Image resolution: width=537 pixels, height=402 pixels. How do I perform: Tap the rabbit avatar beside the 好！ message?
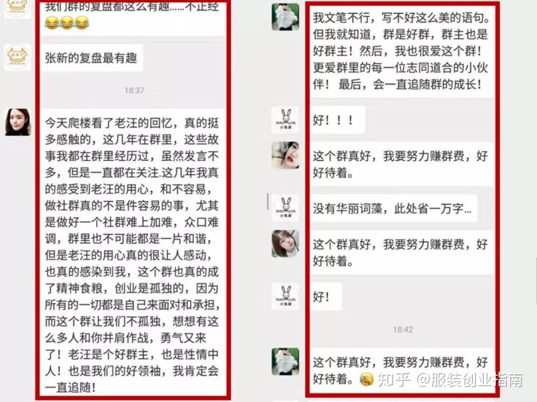(285, 296)
